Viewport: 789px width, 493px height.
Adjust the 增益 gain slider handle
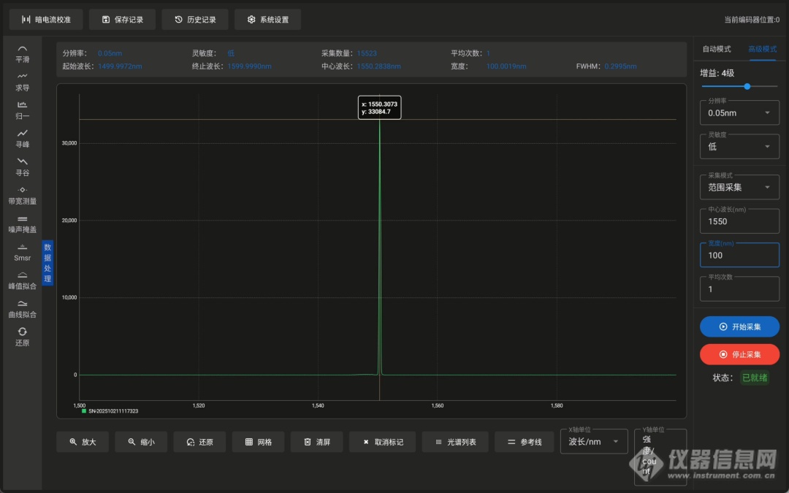[x=747, y=86]
